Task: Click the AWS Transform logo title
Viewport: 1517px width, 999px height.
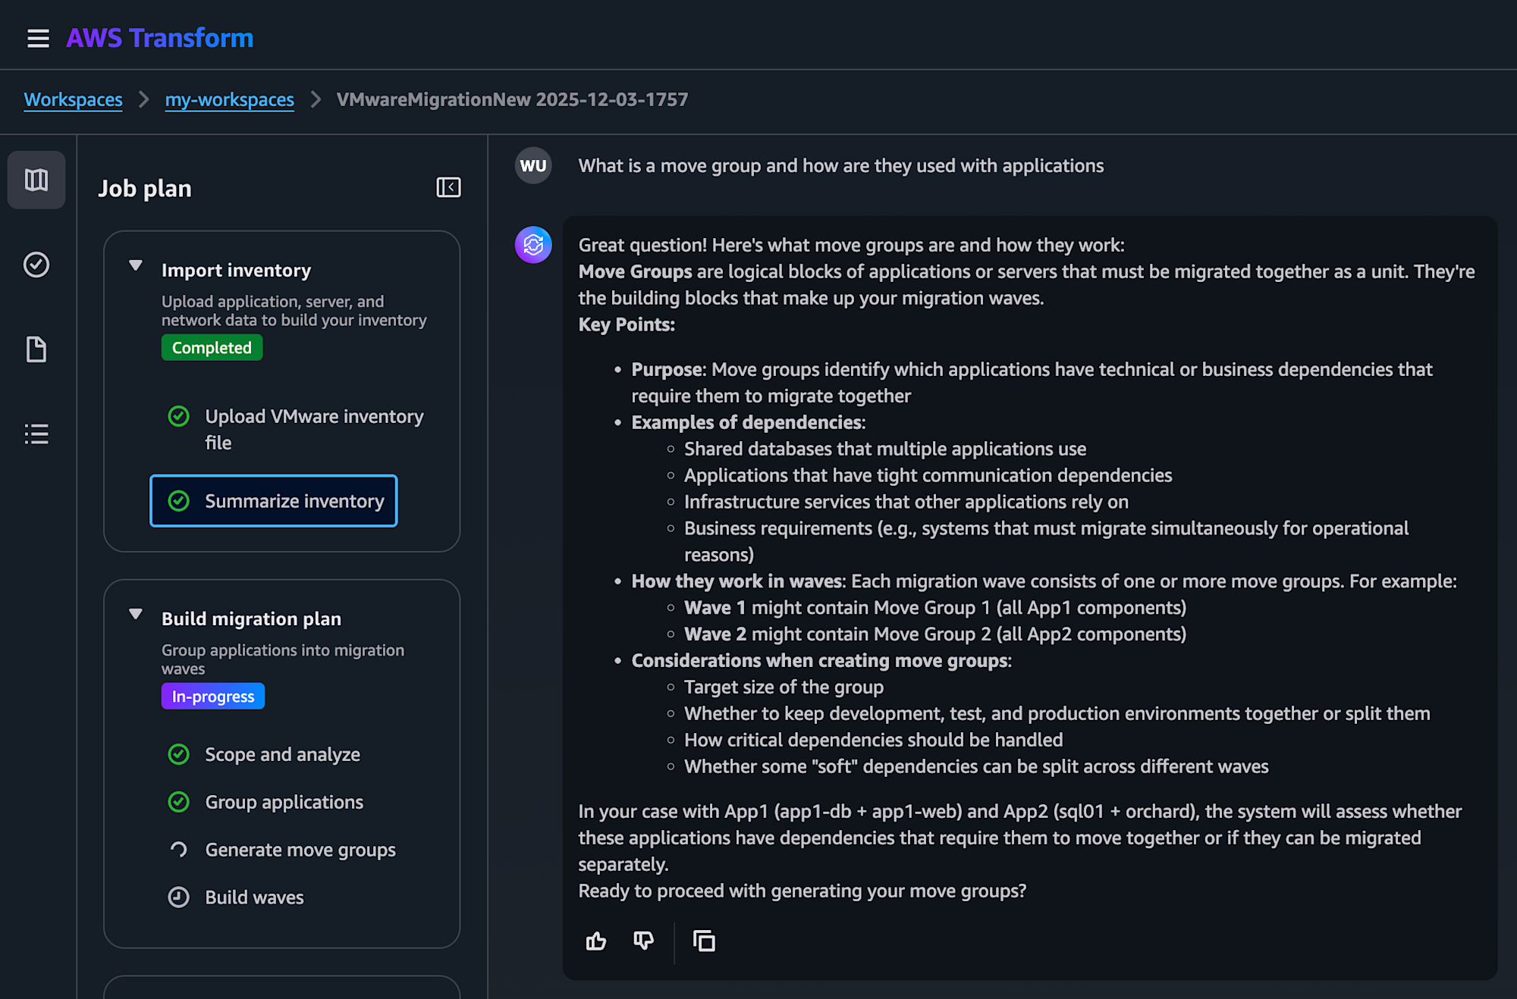Action: click(159, 38)
